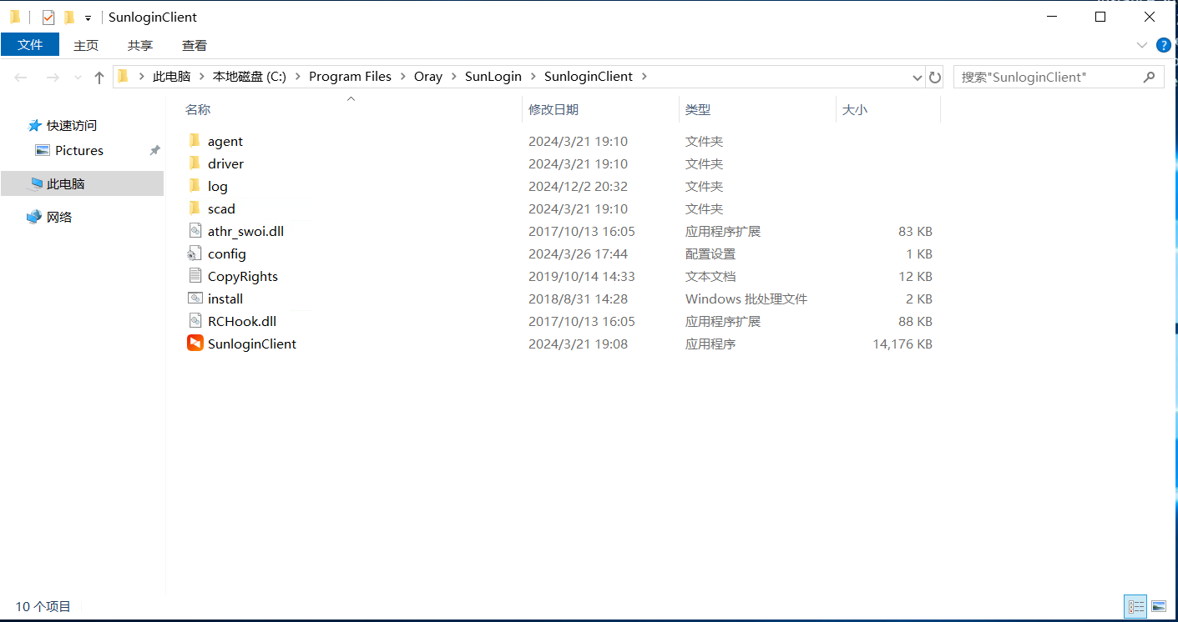This screenshot has width=1178, height=622.
Task: Click the help question mark icon
Action: coord(1164,45)
